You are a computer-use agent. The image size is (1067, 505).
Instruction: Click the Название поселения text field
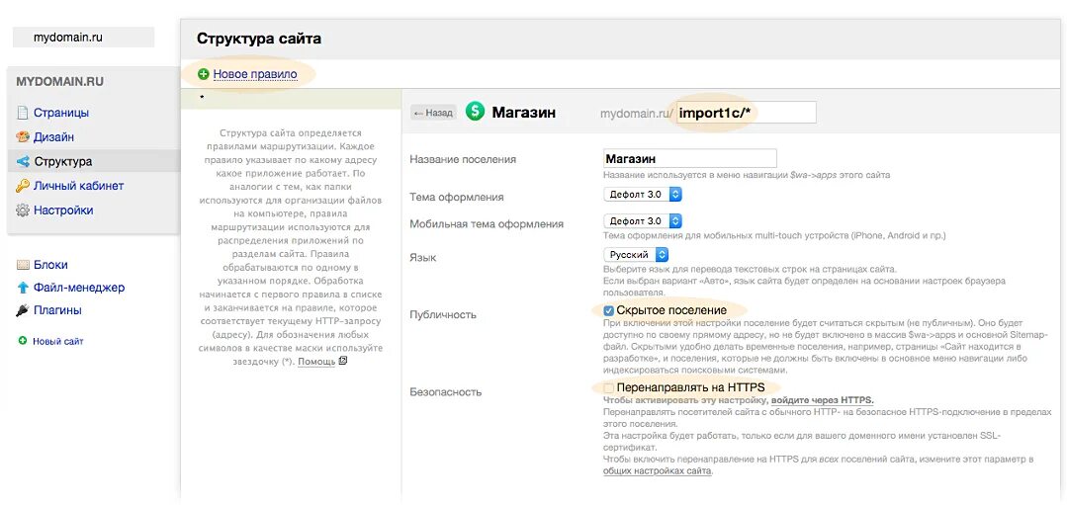coord(689,158)
